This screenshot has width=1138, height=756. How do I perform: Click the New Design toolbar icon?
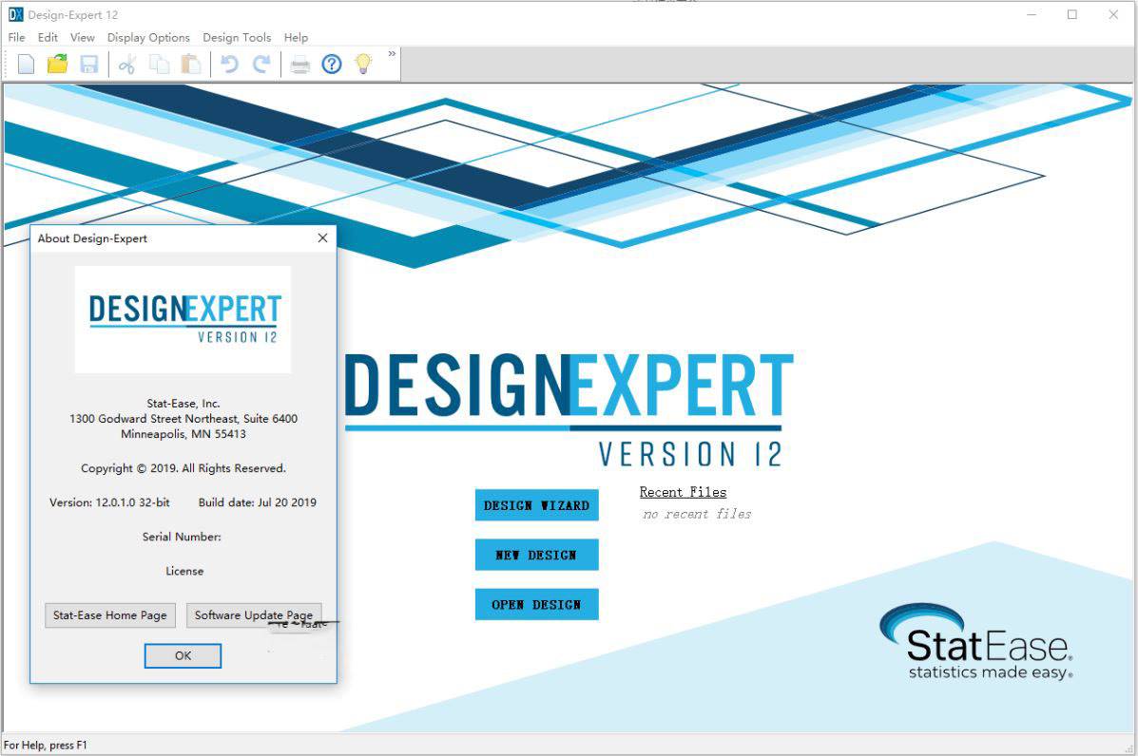coord(26,65)
